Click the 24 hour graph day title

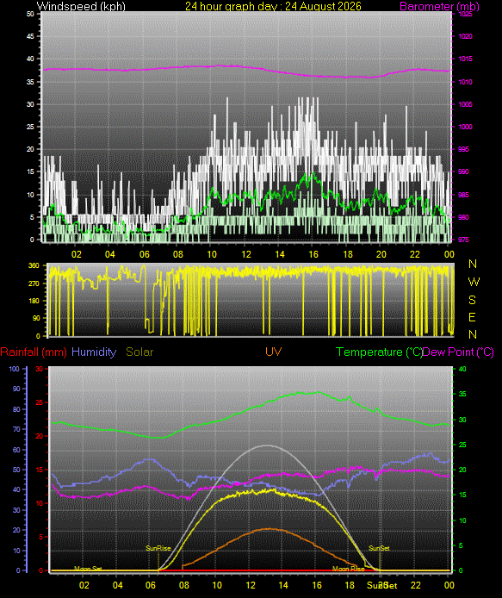pos(273,6)
